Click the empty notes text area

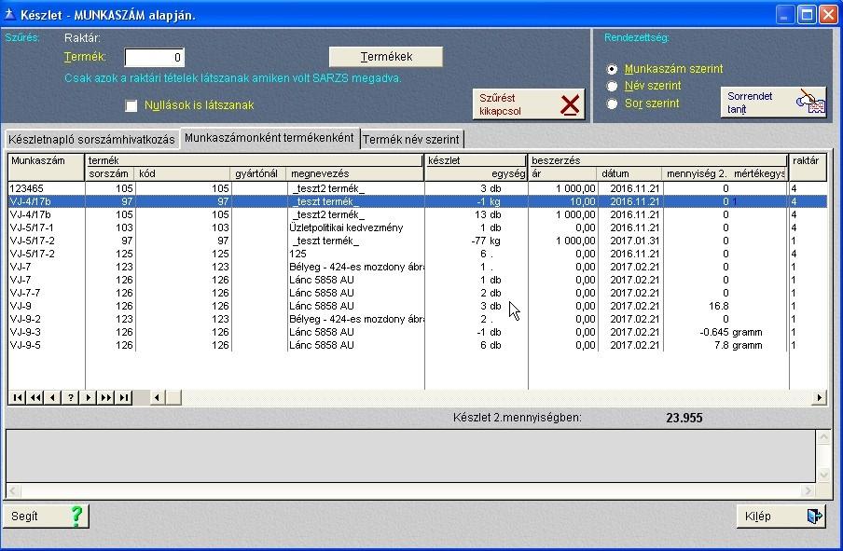pyautogui.click(x=410, y=456)
